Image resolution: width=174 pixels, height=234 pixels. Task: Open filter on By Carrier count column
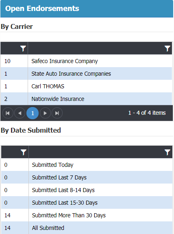pos(23,48)
